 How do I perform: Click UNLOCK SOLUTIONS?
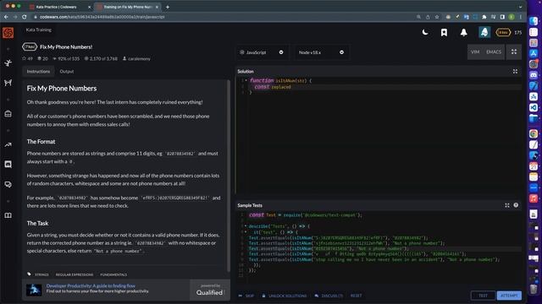[x=285, y=296]
